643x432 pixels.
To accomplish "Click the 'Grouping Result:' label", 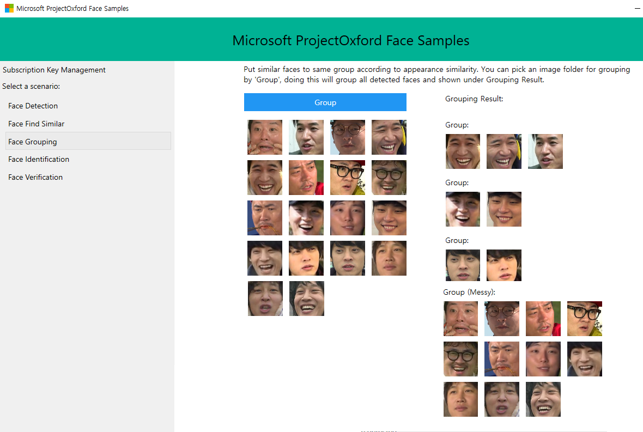I will (474, 99).
